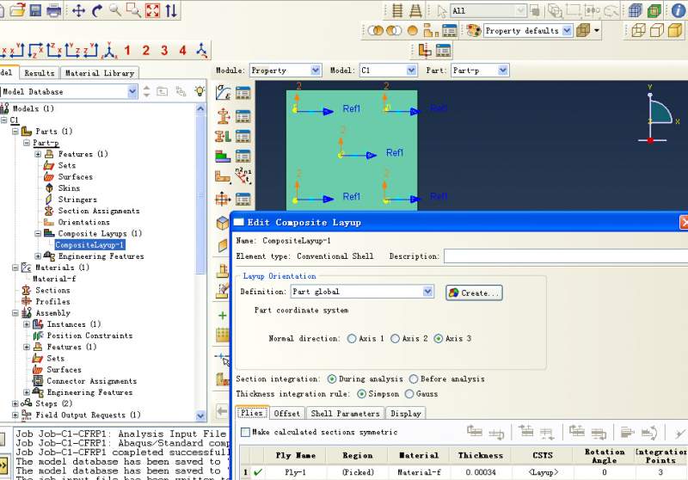The width and height of the screenshot is (688, 480).
Task: Select Axis 1 as normal direction
Action: point(352,339)
